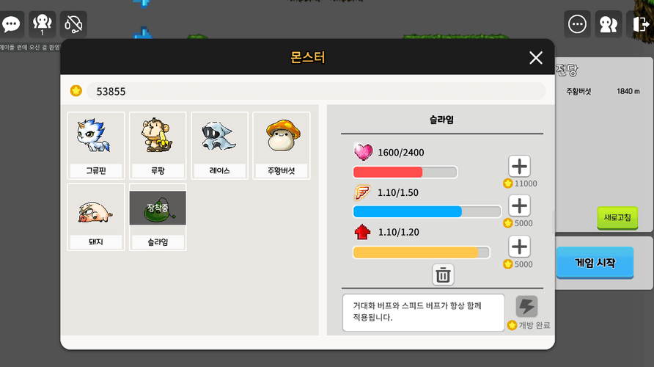Upgrade the red arrow stat plus button
654x367 pixels.
pyautogui.click(x=519, y=247)
